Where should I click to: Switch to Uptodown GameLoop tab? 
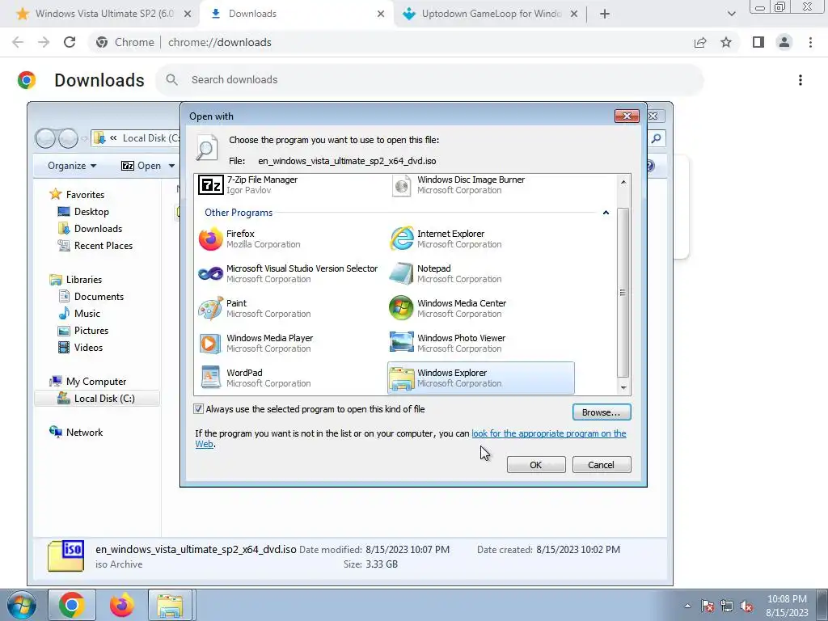[490, 14]
